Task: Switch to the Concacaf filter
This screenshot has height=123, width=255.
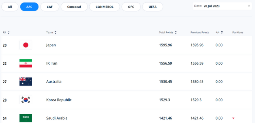Action: click(x=74, y=7)
